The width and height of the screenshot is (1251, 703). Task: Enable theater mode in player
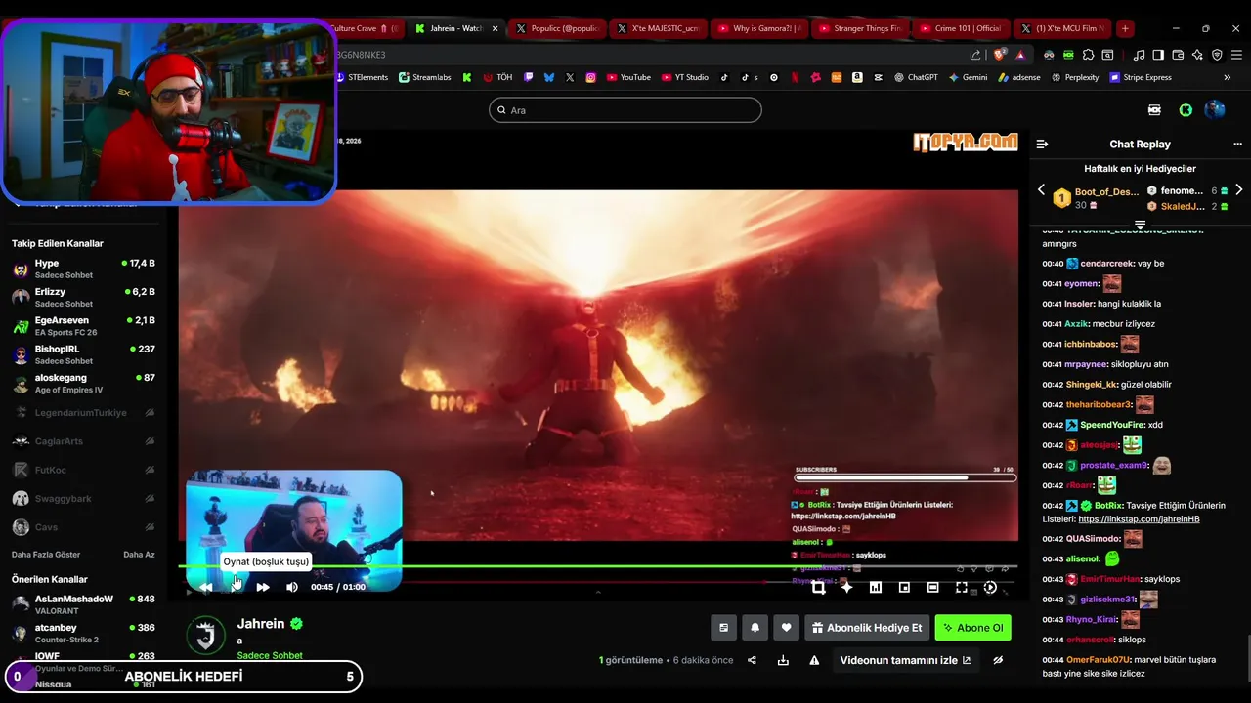pos(932,587)
